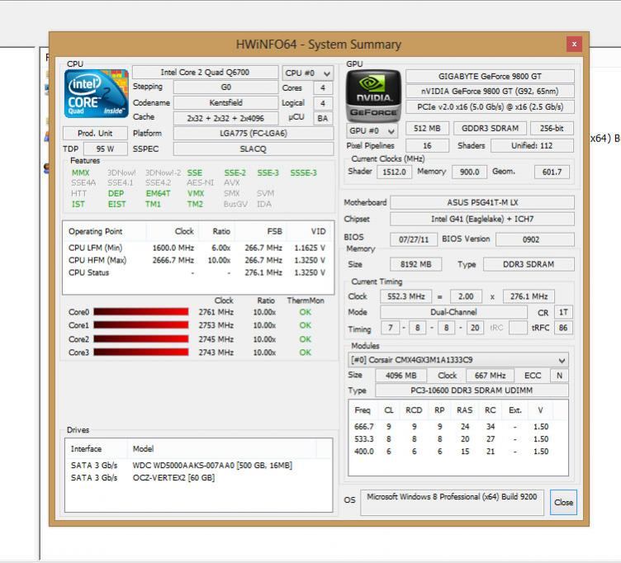
Task: Click the HWiNFO64 - System Summary title bar
Action: pos(319,45)
